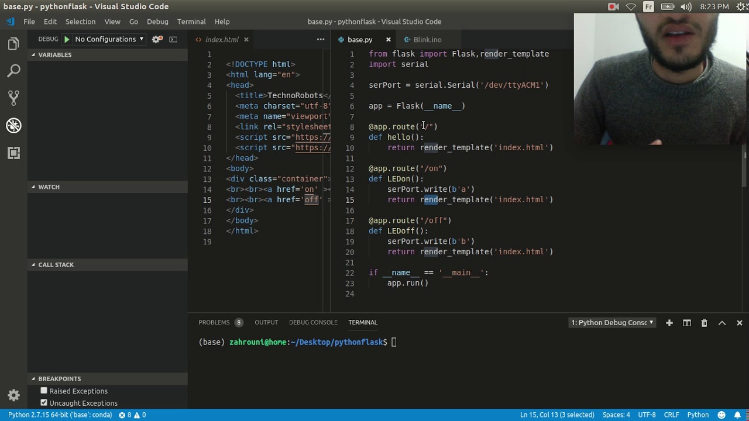
Task: Open No Configurations debug dropdown
Action: [109, 39]
